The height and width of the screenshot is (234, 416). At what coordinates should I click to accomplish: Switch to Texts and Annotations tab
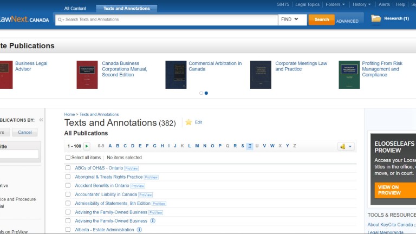point(127,9)
